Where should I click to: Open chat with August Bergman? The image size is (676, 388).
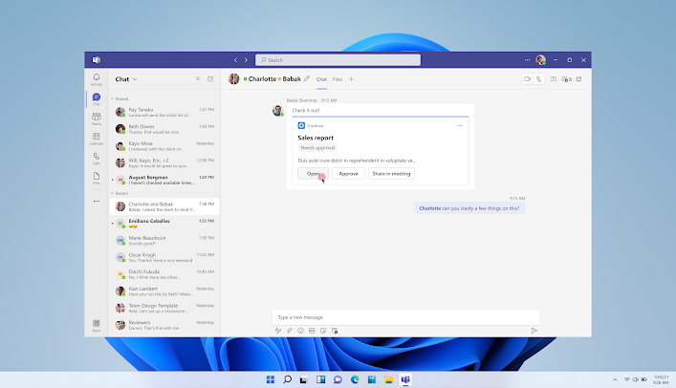tap(164, 180)
